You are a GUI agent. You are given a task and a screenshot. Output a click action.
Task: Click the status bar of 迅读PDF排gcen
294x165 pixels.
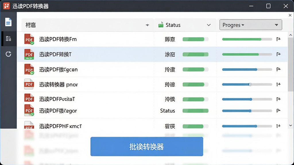tap(195, 69)
